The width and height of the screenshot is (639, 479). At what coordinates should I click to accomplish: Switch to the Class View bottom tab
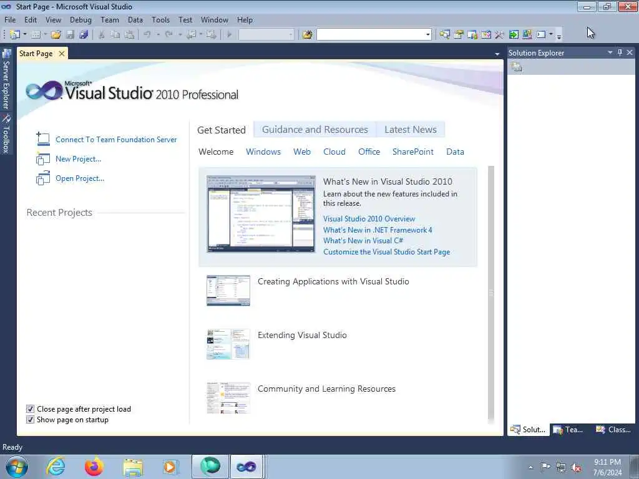613,429
